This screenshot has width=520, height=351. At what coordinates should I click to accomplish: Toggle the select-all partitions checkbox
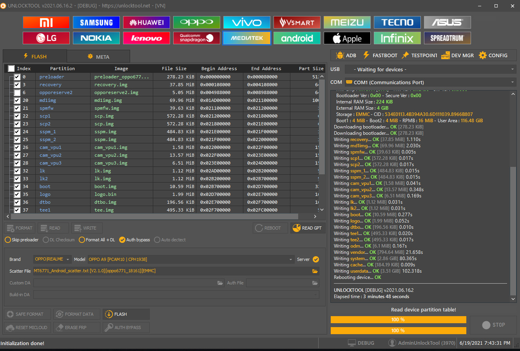click(x=11, y=69)
